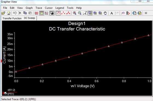Toggle black and white background icon
This screenshot has width=153, height=101.
point(52,13)
